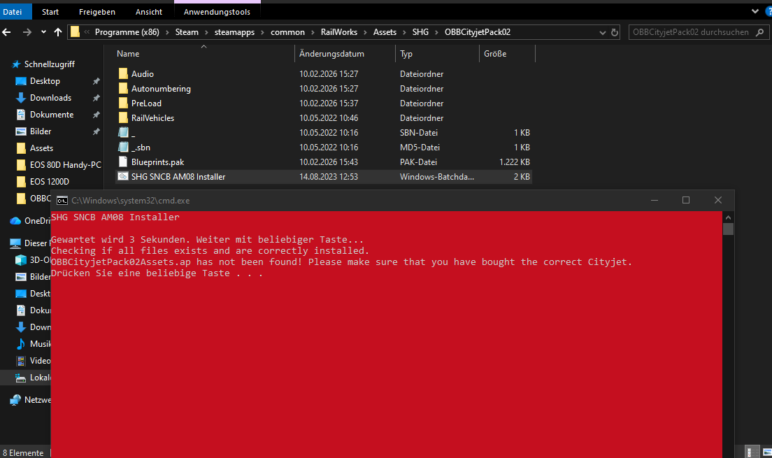Select the PreLoad folder icon
Viewport: 772px width, 458px height.
pyautogui.click(x=123, y=103)
